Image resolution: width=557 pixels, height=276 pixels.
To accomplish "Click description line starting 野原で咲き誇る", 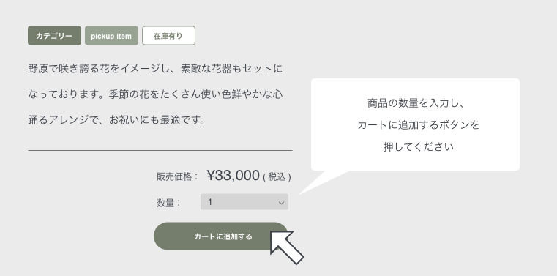I will point(155,69).
